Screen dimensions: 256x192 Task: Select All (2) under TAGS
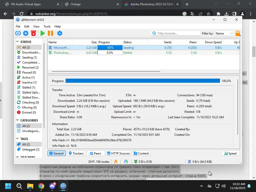point(29,144)
